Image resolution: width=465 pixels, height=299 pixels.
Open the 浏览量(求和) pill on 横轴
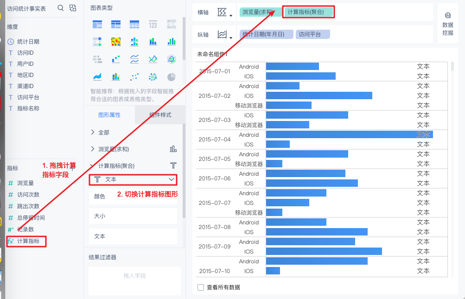(261, 12)
